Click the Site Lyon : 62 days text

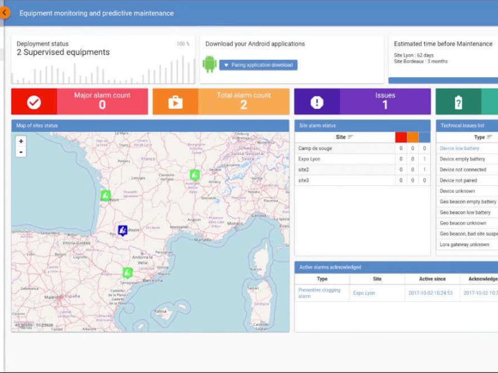tap(413, 55)
